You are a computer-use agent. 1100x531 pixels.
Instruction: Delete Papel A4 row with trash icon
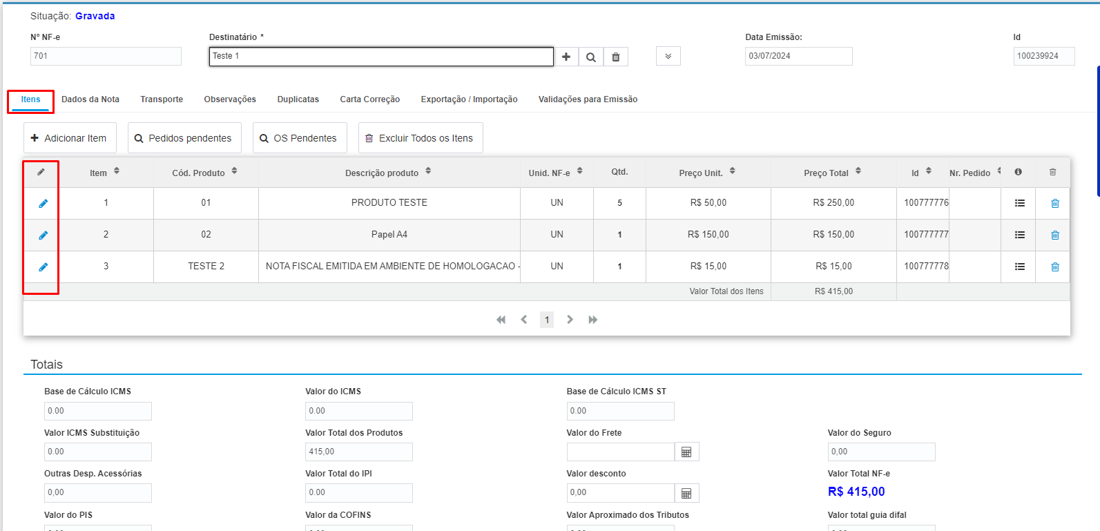tap(1055, 235)
